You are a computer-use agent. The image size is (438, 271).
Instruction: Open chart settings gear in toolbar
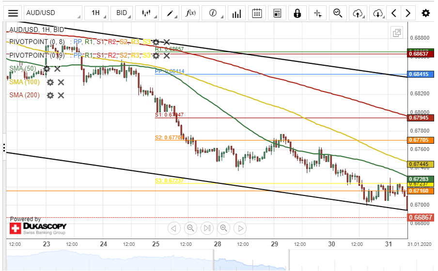coord(425,13)
